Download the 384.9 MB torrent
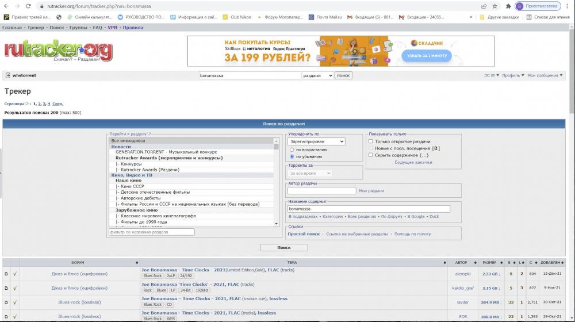Viewport: 575px width, 322px height. tap(490, 302)
